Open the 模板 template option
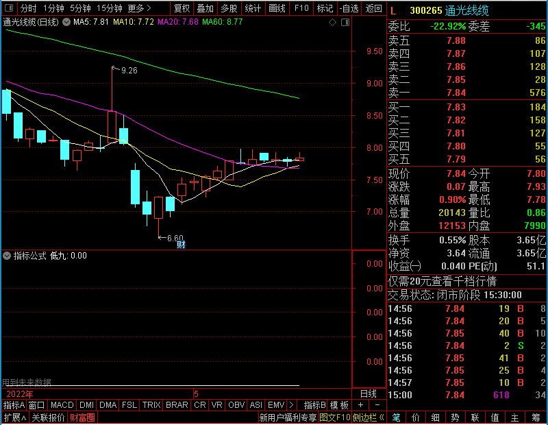 [339, 405]
